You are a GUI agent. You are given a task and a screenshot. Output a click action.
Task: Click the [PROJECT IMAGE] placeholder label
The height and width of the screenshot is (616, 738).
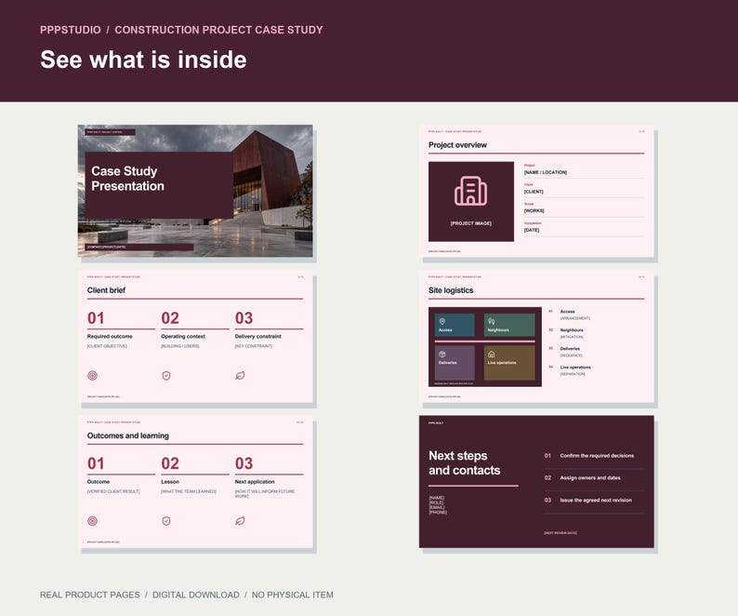470,223
